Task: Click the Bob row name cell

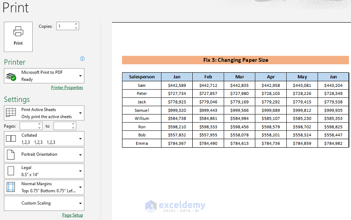Action: point(142,135)
